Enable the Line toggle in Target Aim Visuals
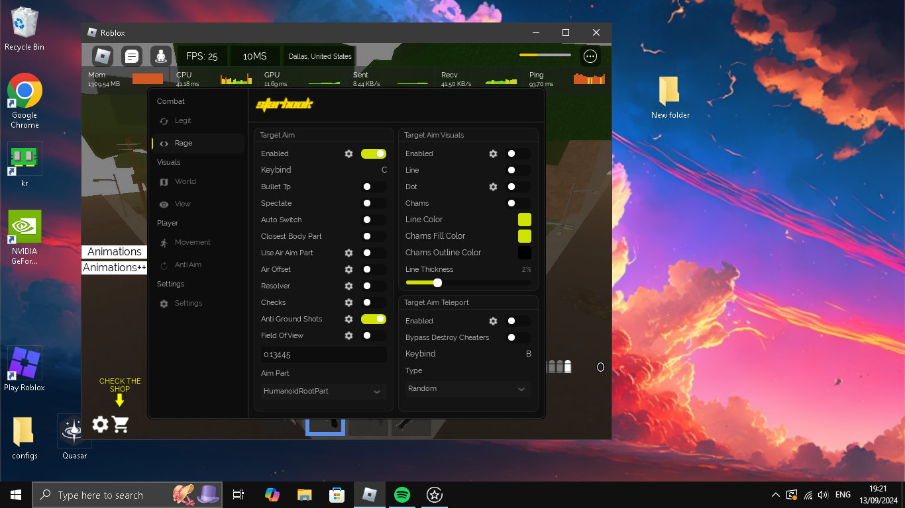905x508 pixels. pyautogui.click(x=518, y=170)
